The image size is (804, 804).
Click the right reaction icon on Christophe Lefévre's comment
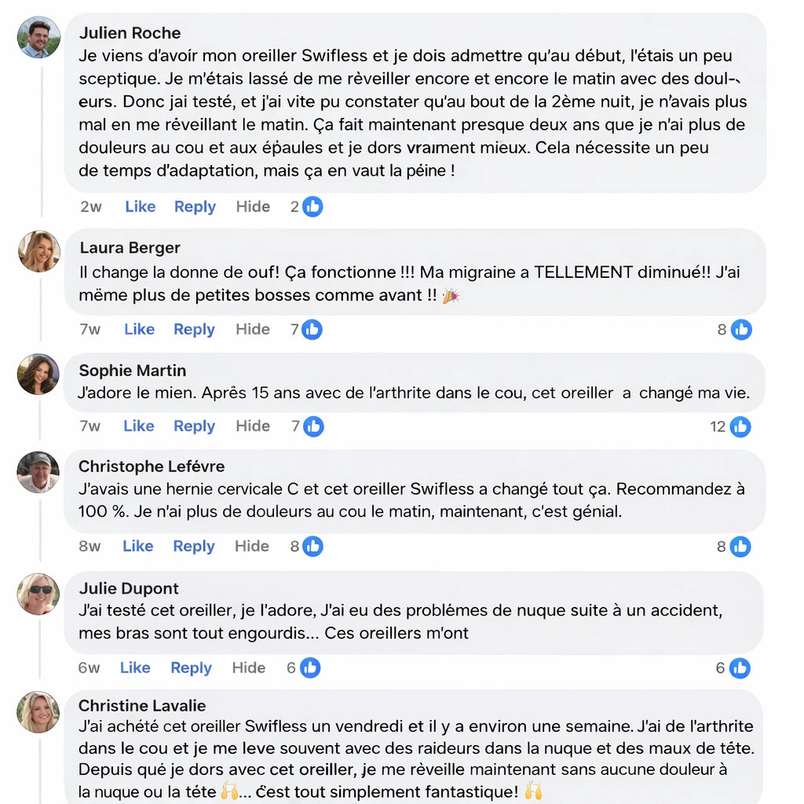click(740, 546)
